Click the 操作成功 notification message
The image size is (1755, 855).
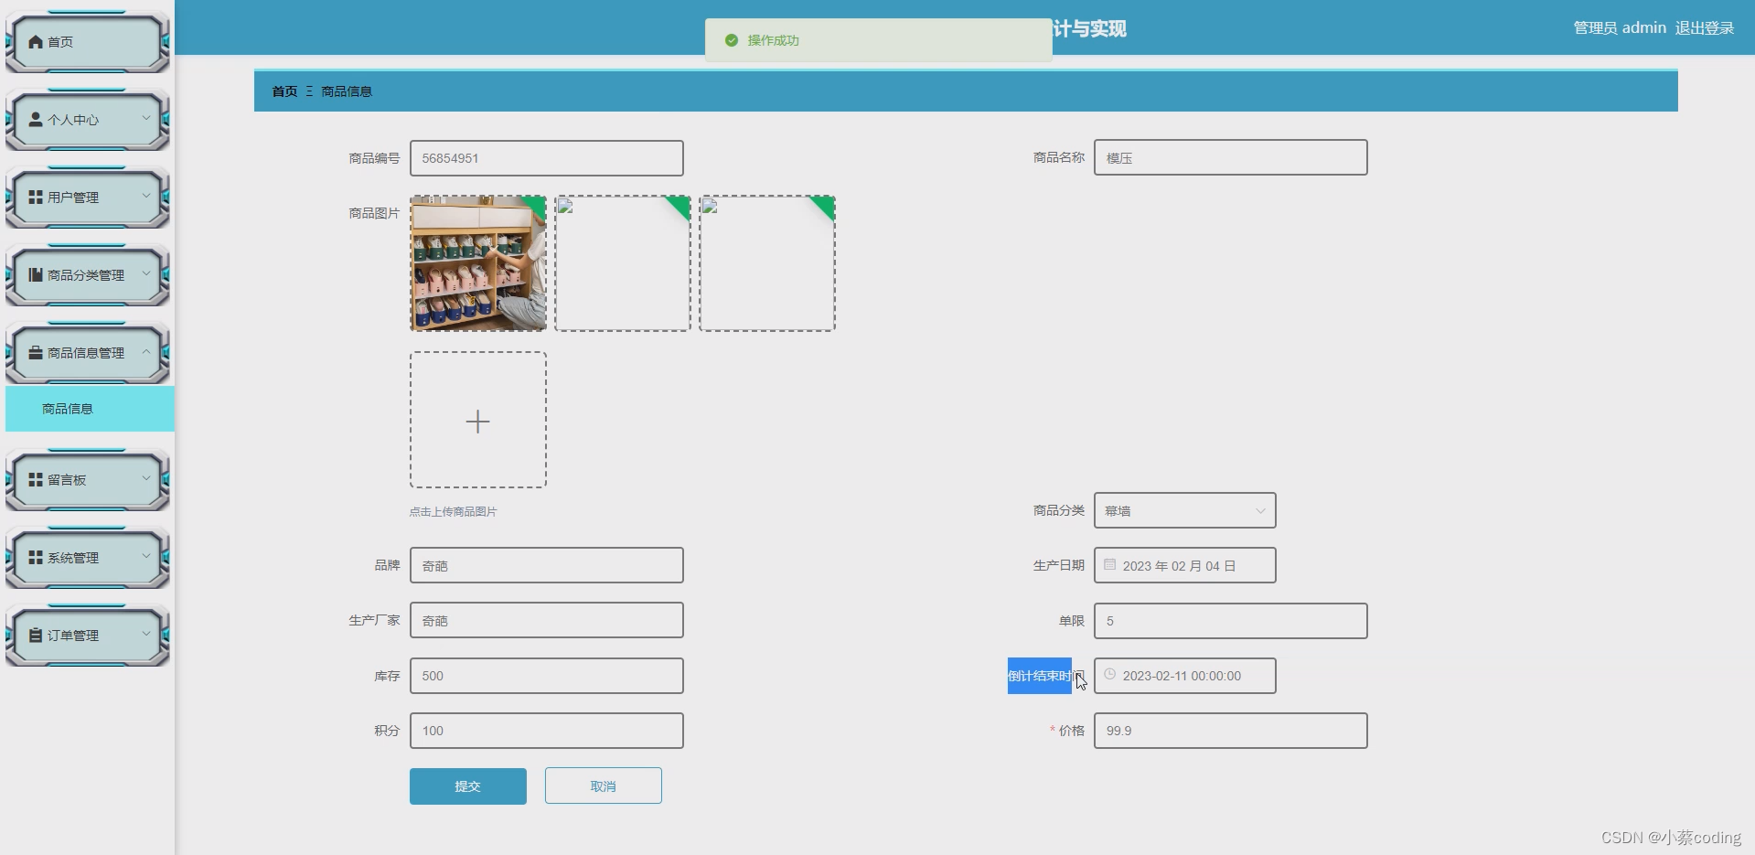click(878, 40)
